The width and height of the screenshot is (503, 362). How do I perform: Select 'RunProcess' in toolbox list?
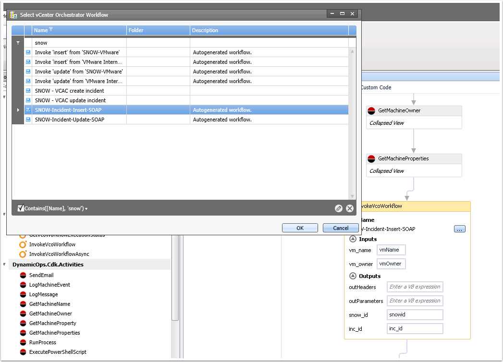[x=43, y=342]
